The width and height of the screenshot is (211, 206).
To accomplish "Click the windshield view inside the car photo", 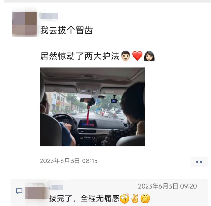I will [86, 105].
